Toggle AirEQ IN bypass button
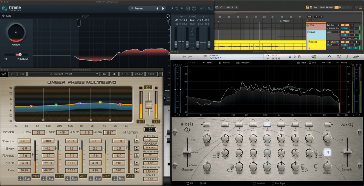The image size is (364, 186). 327,152
